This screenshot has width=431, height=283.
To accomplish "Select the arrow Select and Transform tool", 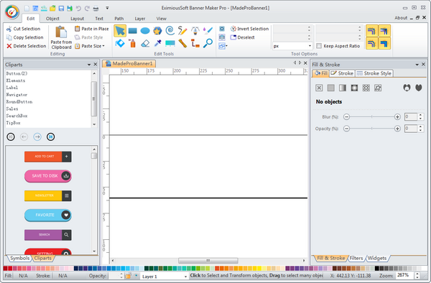I will click(x=120, y=30).
